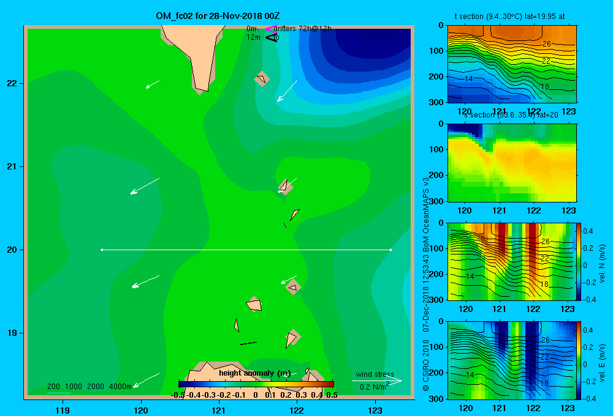Click the main map's latitude 21 tick label
613x416 pixels.
[x=12, y=166]
